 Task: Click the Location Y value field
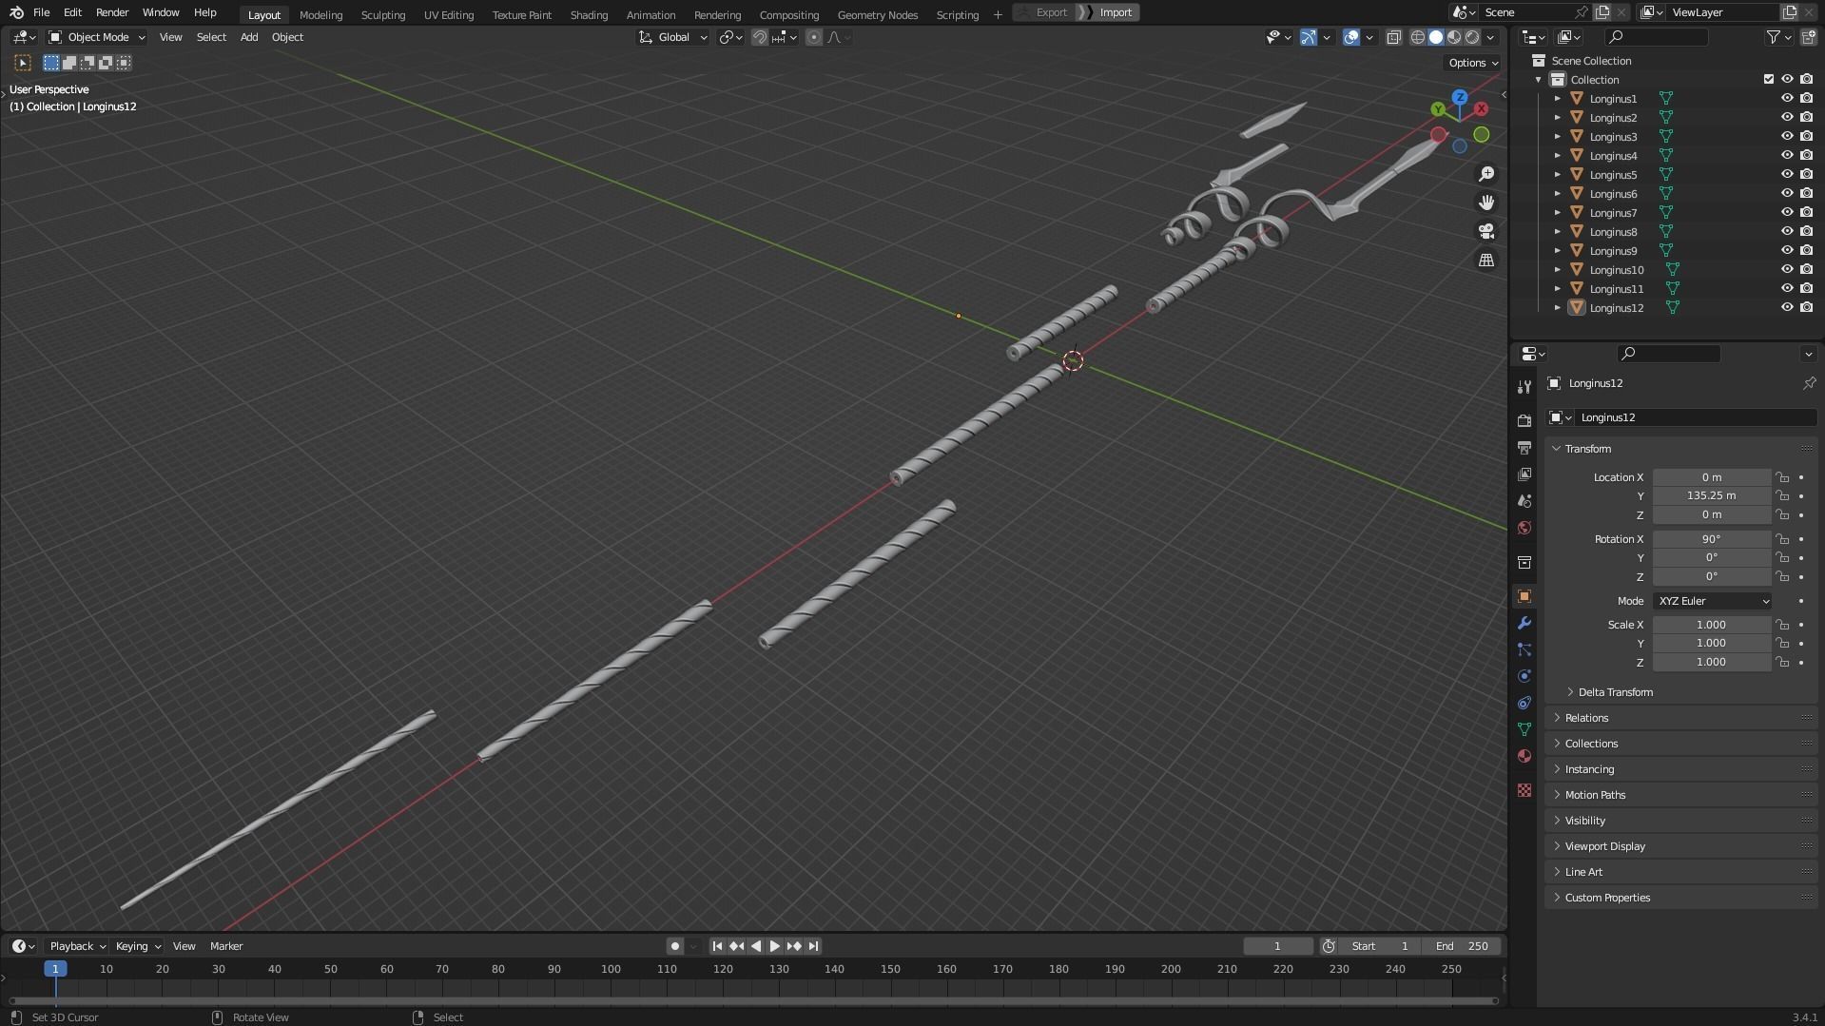click(1712, 495)
